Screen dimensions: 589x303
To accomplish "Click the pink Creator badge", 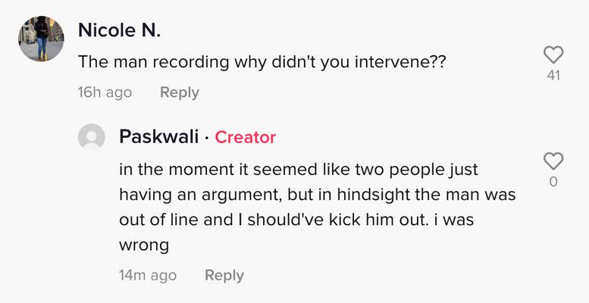I will (x=246, y=137).
